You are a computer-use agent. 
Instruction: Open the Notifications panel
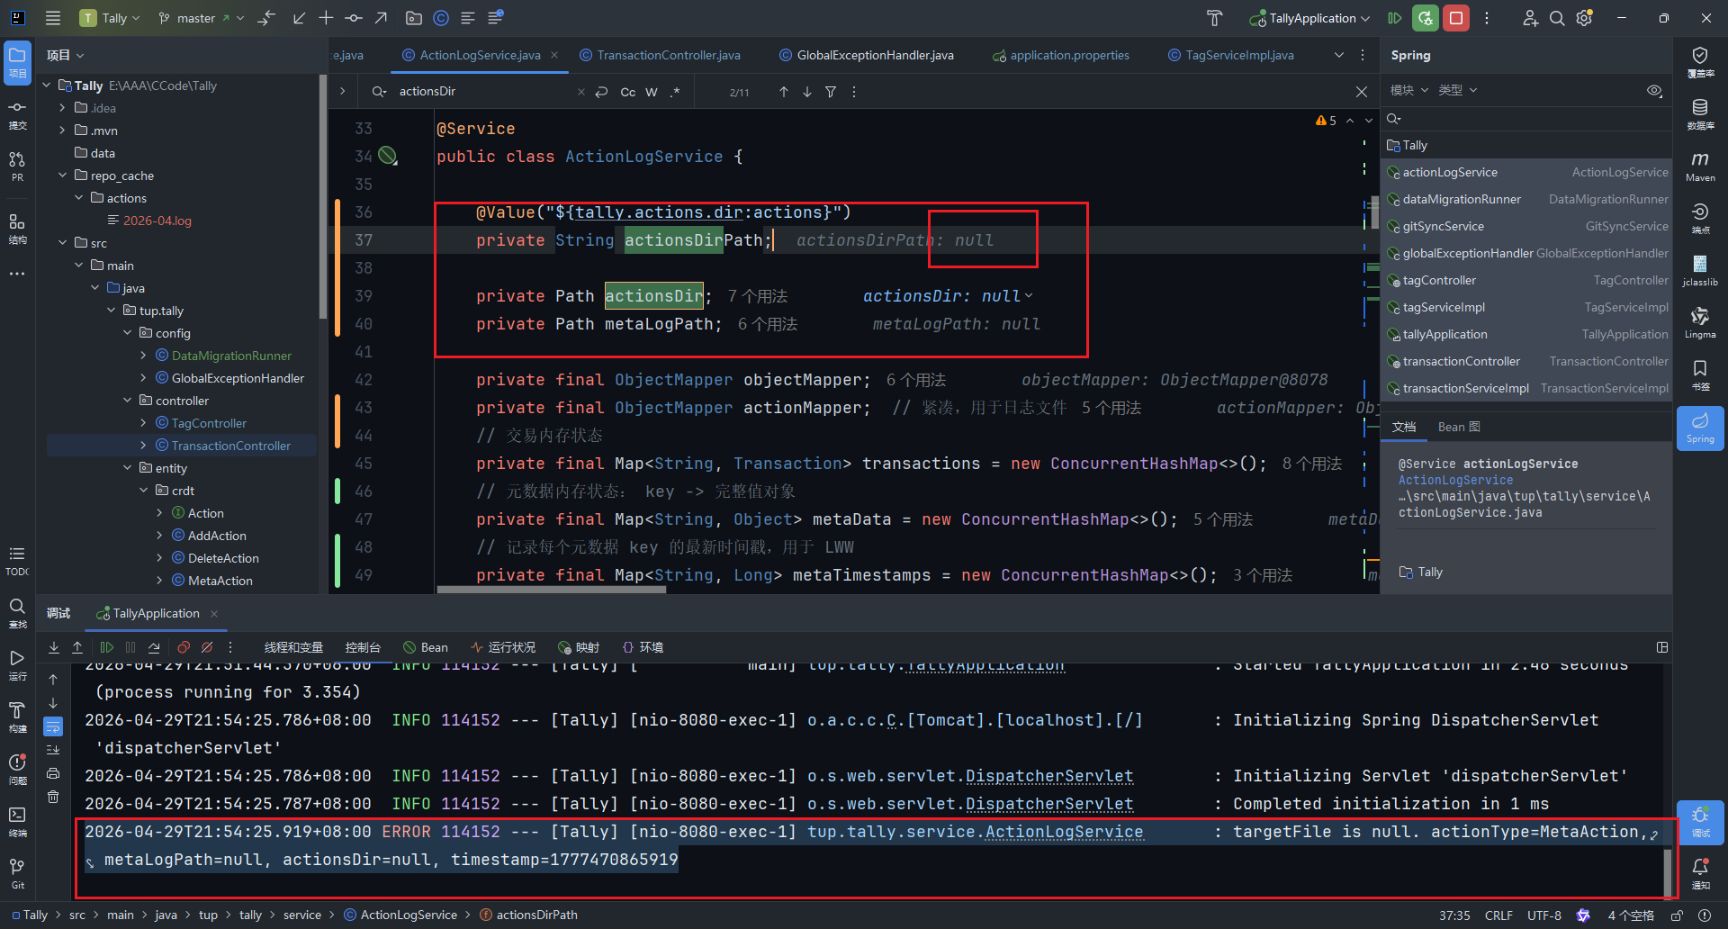[x=1700, y=873]
